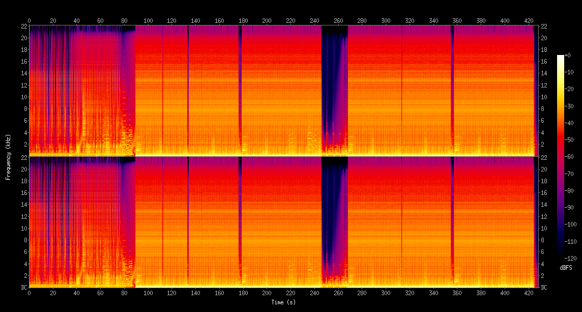This screenshot has height=312, width=582.
Task: Click the dark dropout near 178 s in lower channel
Action: tap(240, 219)
